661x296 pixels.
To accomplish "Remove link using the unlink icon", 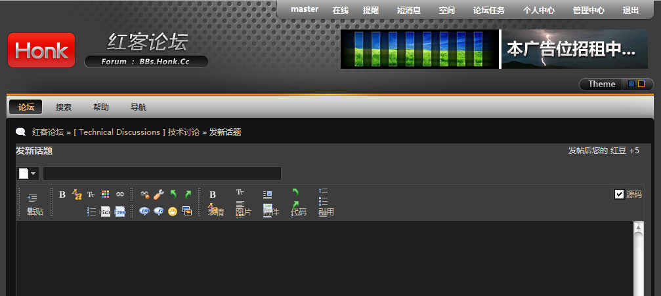I will [144, 194].
